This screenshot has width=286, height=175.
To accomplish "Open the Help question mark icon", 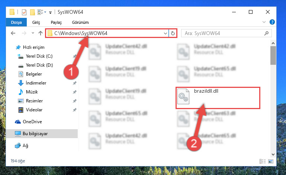I will coord(272,22).
